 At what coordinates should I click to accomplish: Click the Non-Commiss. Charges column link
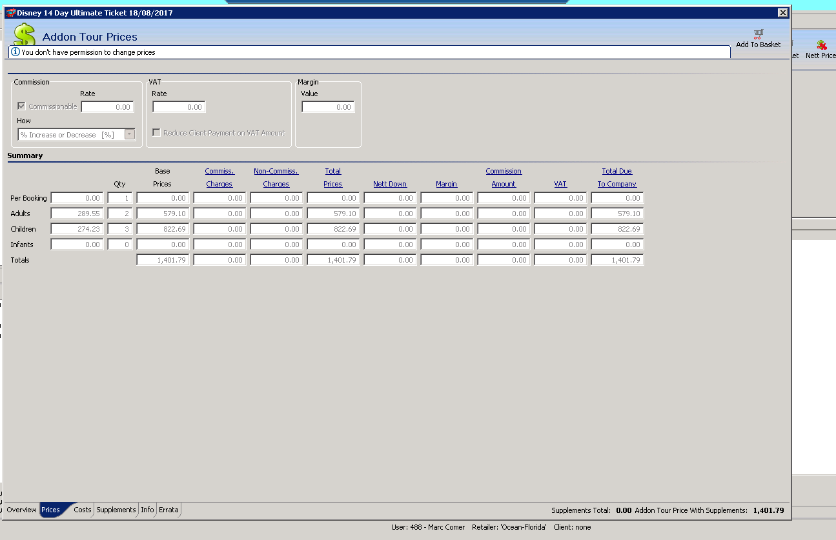(x=276, y=177)
